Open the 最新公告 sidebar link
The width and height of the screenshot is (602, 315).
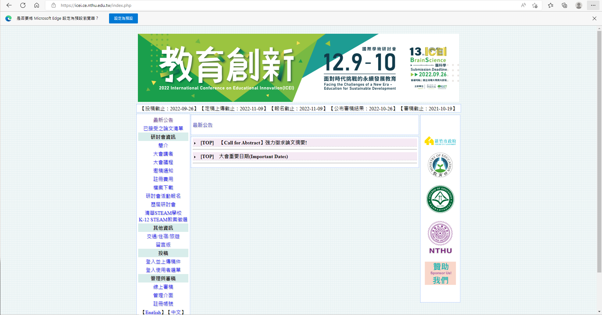pos(163,120)
